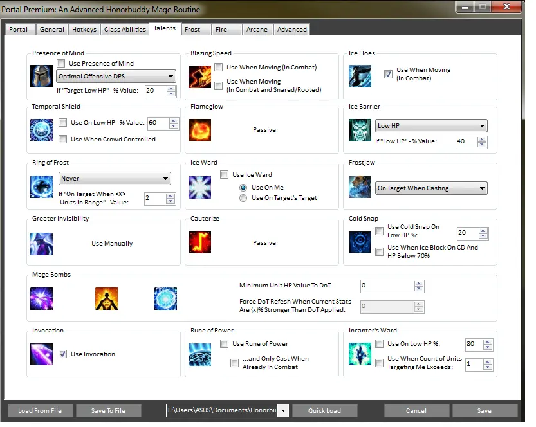The height and width of the screenshot is (427, 536).
Task: Click the Ice Barrier skull icon
Action: tap(360, 130)
